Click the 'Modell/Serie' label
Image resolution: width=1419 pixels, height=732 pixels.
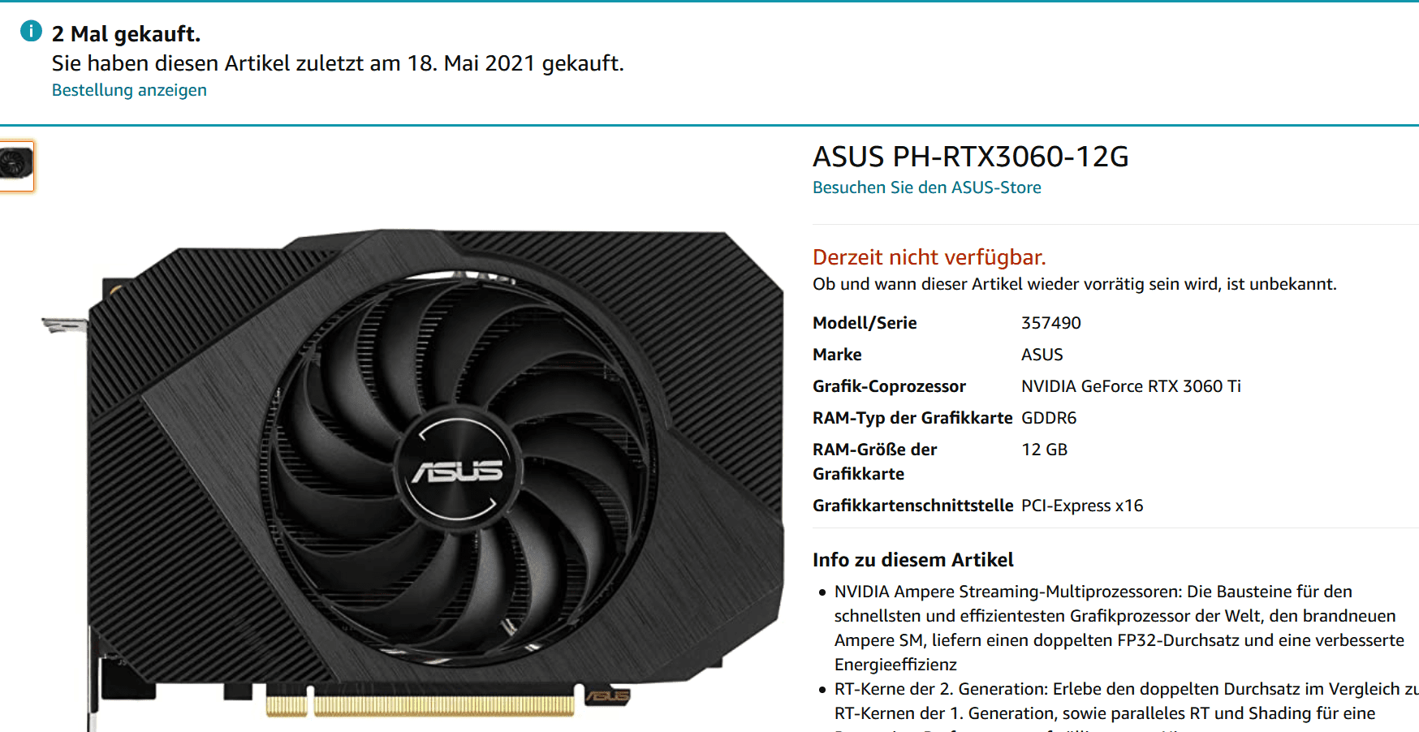point(865,323)
